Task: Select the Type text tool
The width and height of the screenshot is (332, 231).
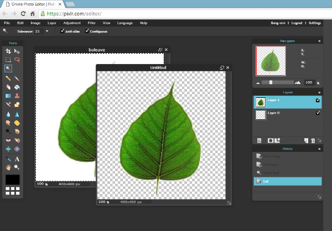Action: click(17, 159)
